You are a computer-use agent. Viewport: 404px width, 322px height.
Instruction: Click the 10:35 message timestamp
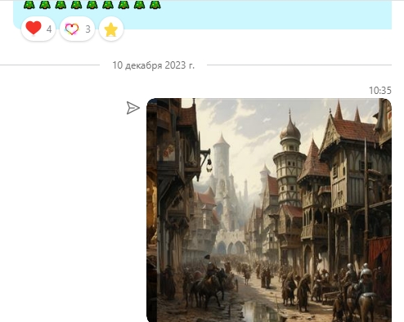380,91
